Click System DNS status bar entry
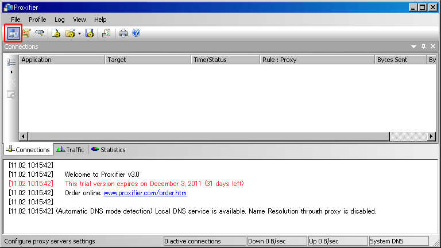 (x=399, y=241)
